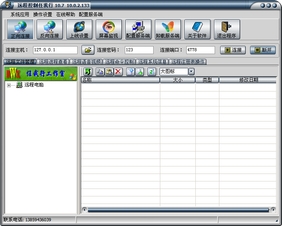
Task: Open 关于软件 about dialog
Action: tap(197, 29)
